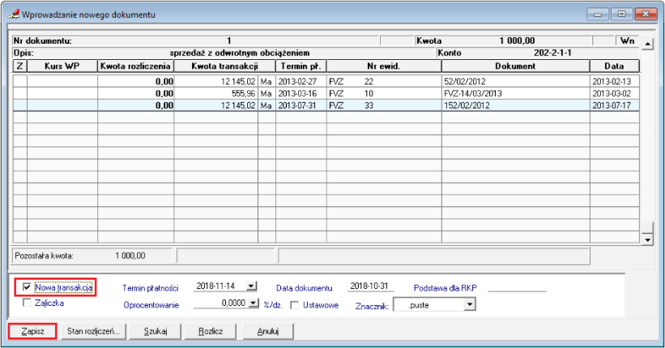
Task: Click transaction amount 555,96
Action: tap(244, 93)
